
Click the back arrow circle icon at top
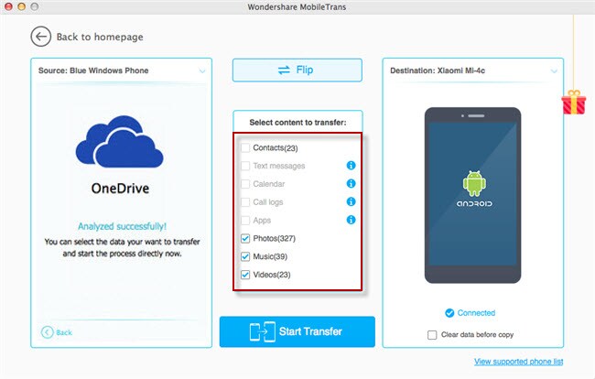pyautogui.click(x=40, y=37)
